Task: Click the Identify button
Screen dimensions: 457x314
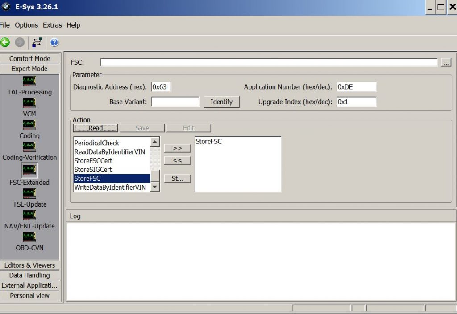Action: click(x=221, y=102)
